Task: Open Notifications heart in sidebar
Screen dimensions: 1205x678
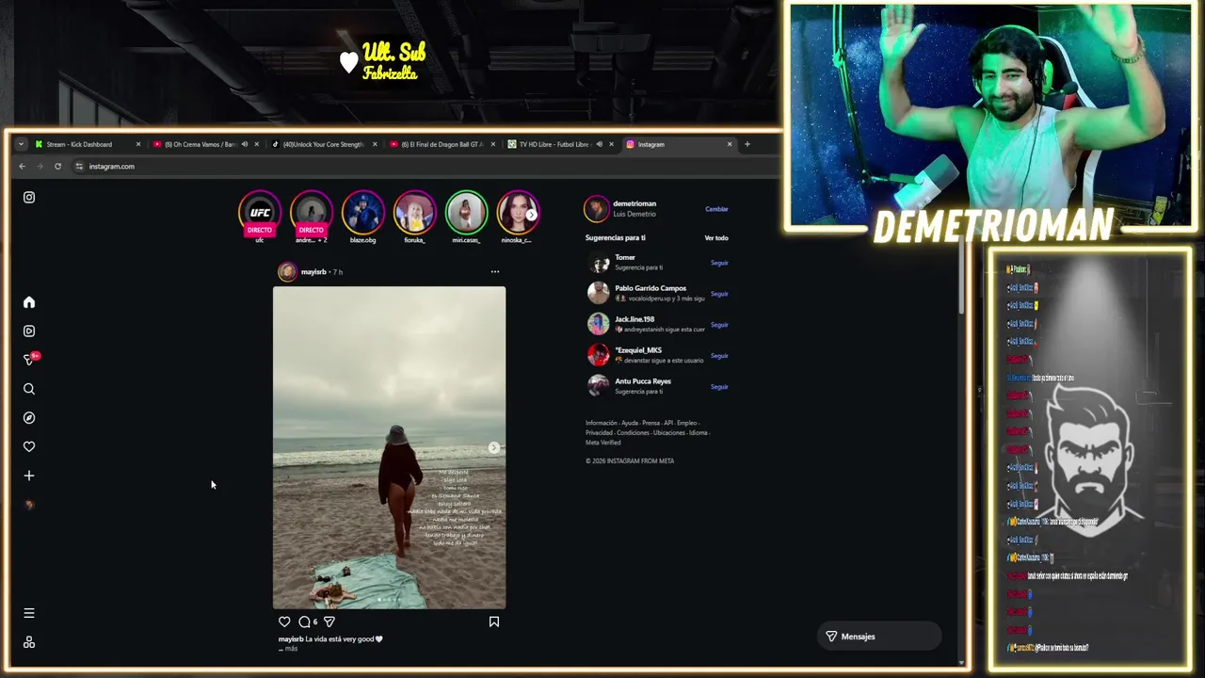Action: [x=29, y=446]
